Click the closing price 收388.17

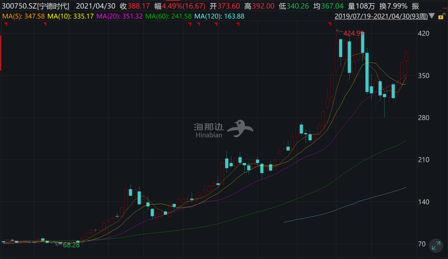pyautogui.click(x=135, y=6)
